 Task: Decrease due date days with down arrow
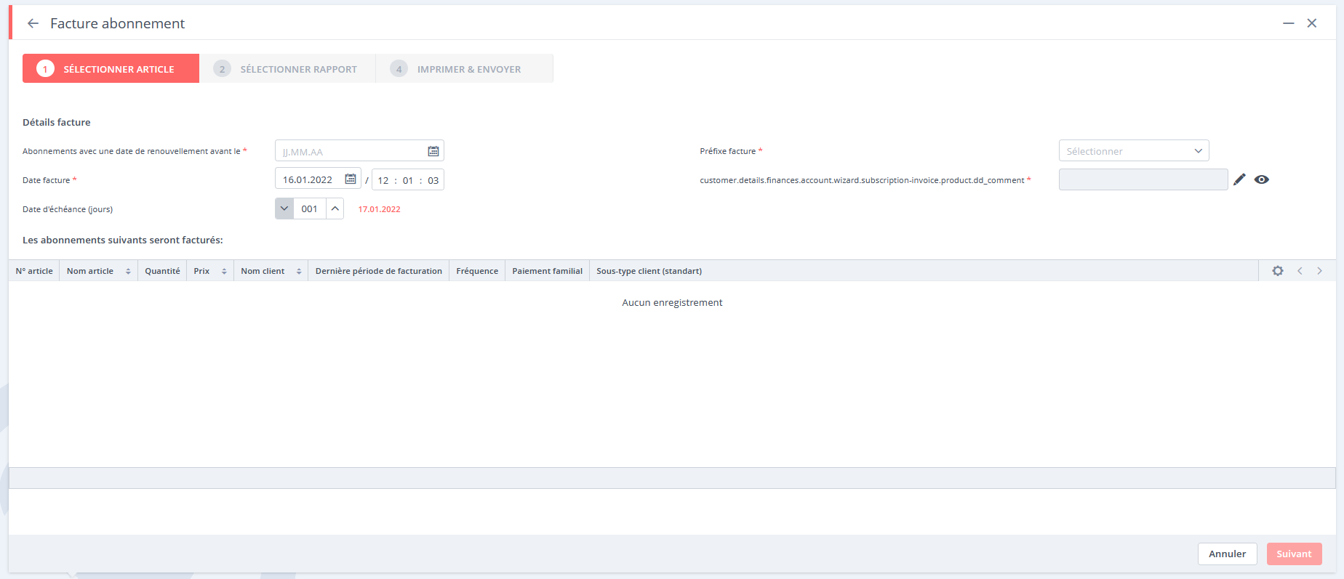(x=284, y=208)
